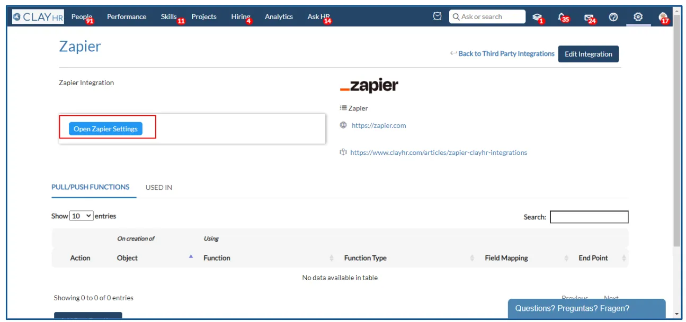Viewport: 686px width, 322px height.
Task: Click the Action column header
Action: pyautogui.click(x=81, y=257)
